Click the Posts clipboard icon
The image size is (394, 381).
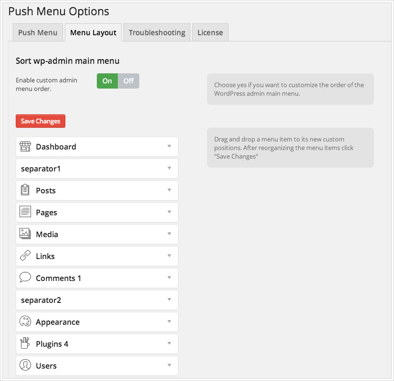click(25, 190)
